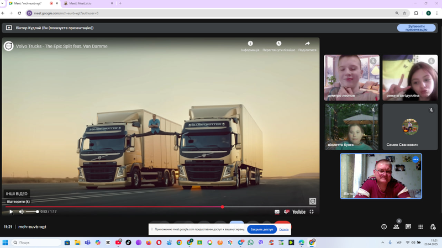Click the video progress bar scrubber
This screenshot has width=442, height=248.
click(x=223, y=207)
